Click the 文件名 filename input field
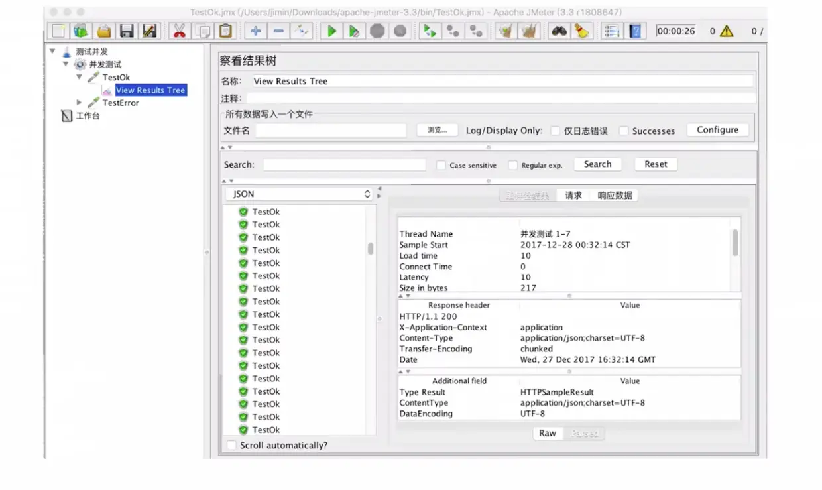The width and height of the screenshot is (822, 490). 331,131
